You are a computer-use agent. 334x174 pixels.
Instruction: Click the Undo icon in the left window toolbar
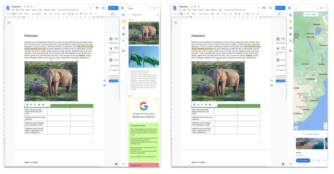click(8, 14)
